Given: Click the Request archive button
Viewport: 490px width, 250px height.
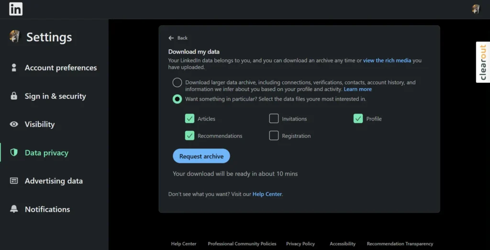Looking at the screenshot, I should point(201,156).
